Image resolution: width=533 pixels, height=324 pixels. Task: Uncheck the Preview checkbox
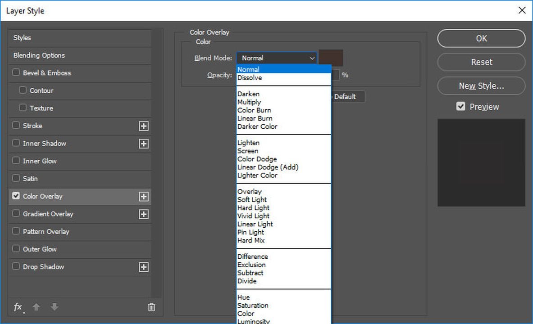coord(460,107)
